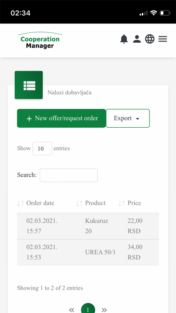Click the green table list icon
This screenshot has width=176, height=313.
coord(29,85)
